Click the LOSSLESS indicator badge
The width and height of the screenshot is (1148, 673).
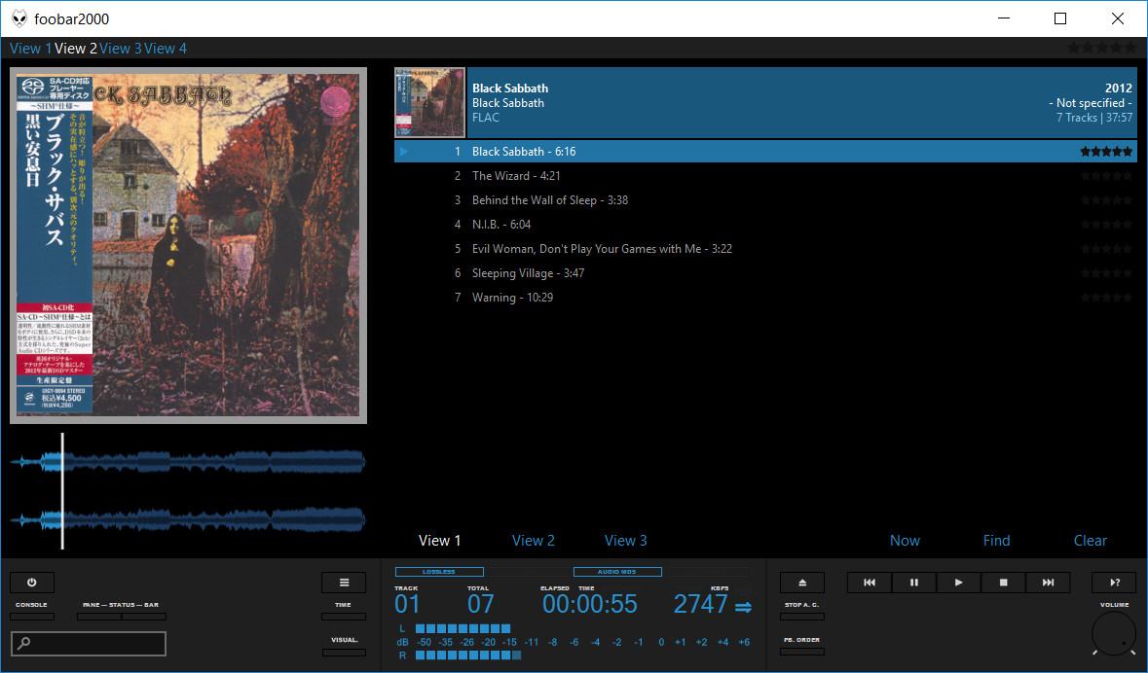click(439, 571)
